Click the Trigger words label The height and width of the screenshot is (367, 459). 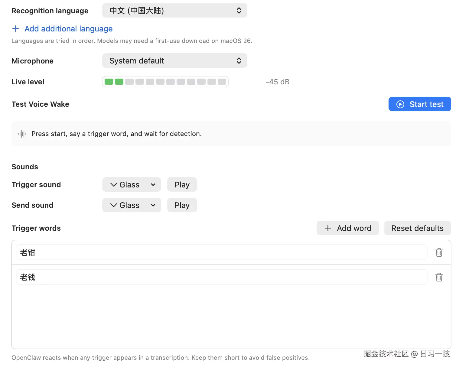(x=36, y=228)
